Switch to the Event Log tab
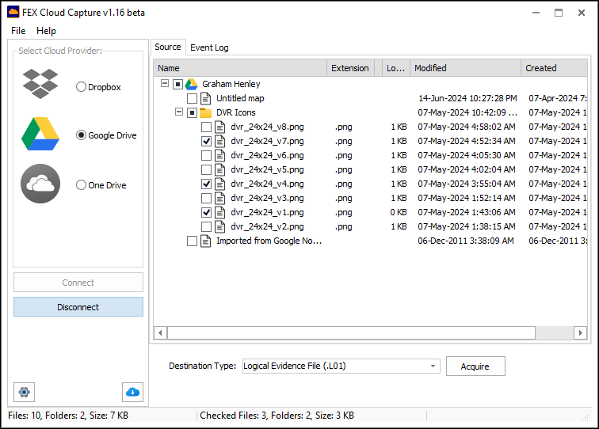This screenshot has height=429, width=599. tap(209, 47)
